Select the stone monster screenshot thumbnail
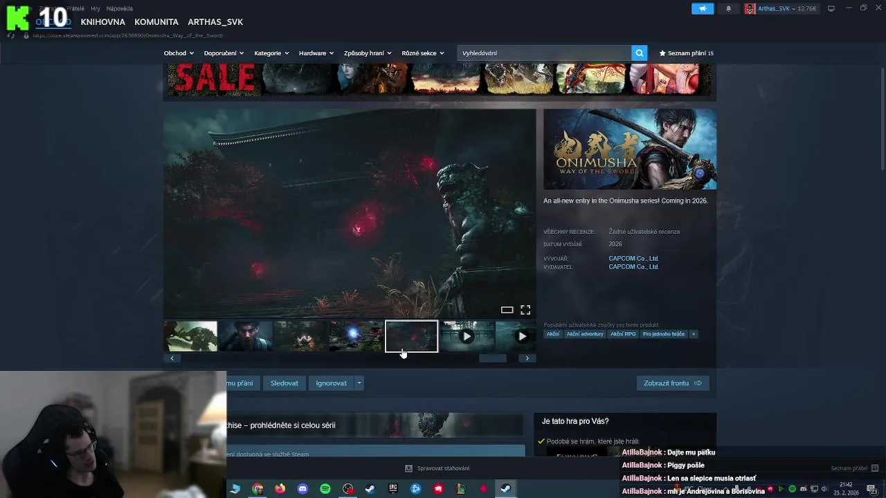The image size is (886, 498). coord(190,337)
